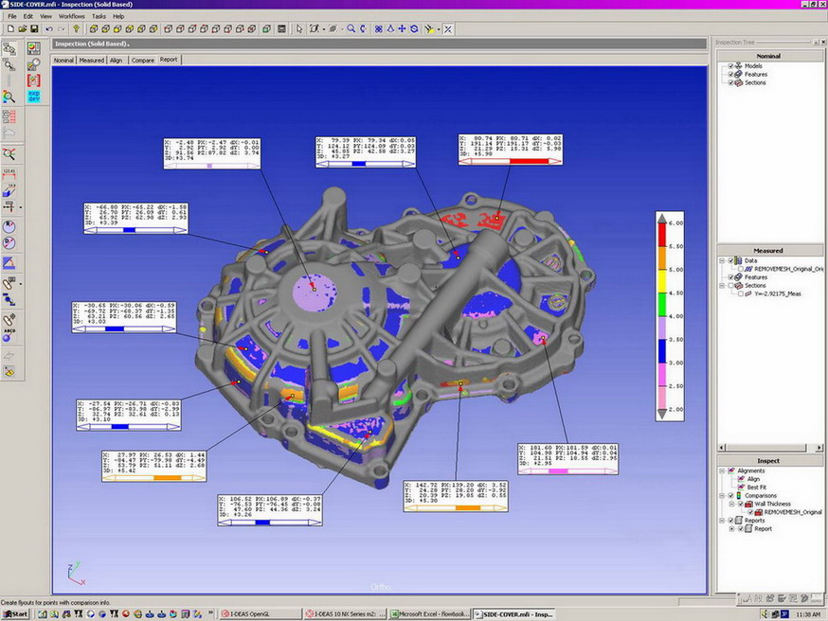Expand the Report child tree node
The height and width of the screenshot is (621, 828).
pos(731,528)
